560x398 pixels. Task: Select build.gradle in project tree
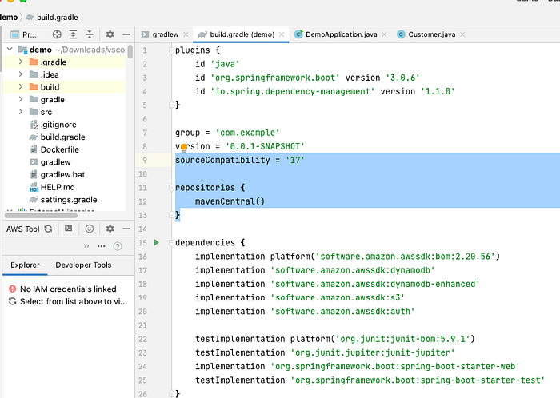tap(58, 137)
